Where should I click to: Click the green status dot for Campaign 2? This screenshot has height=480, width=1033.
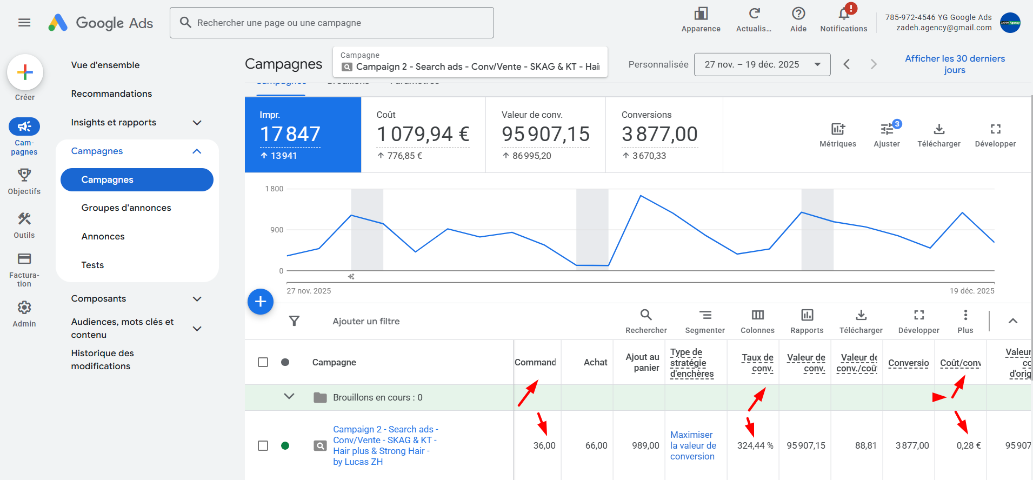tap(285, 445)
